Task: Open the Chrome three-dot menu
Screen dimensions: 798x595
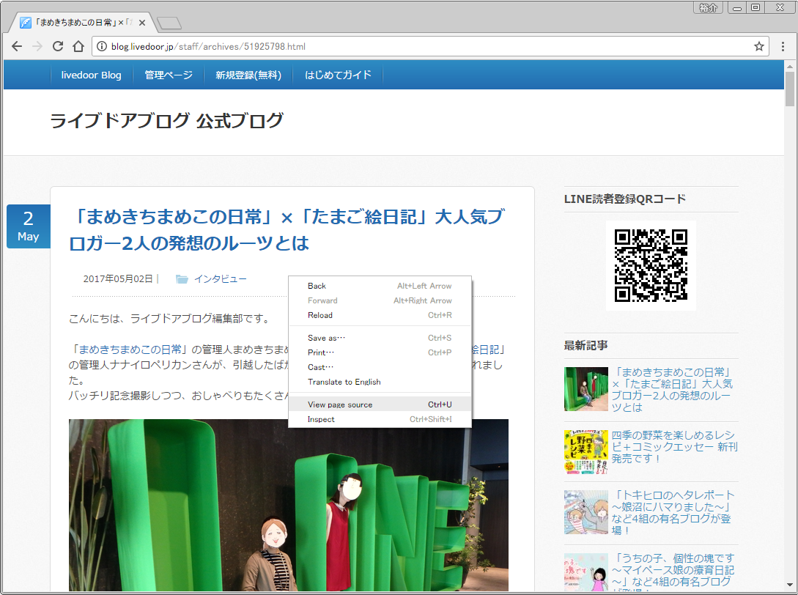Action: coord(783,47)
